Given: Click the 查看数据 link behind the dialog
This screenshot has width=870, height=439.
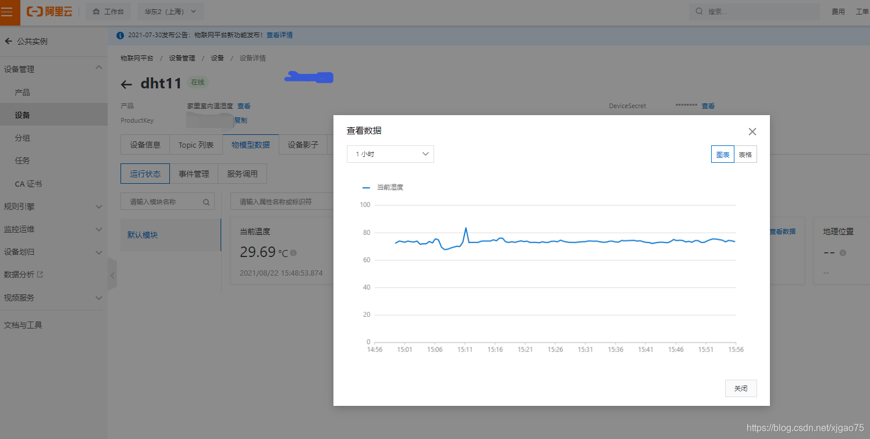Looking at the screenshot, I should coord(783,231).
